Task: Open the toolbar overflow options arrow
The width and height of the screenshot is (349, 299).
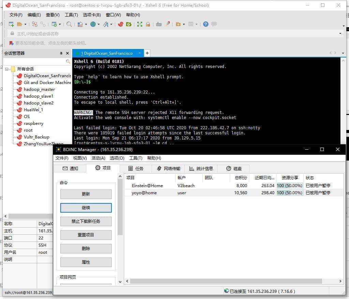Action: pyautogui.click(x=344, y=26)
